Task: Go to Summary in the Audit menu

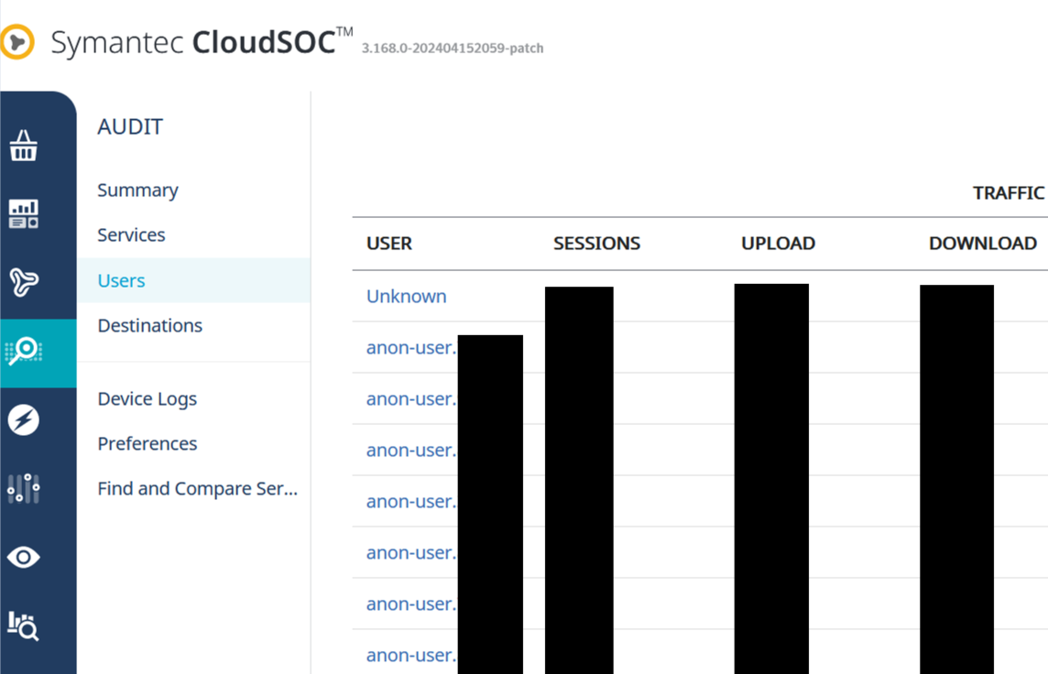Action: (x=137, y=190)
